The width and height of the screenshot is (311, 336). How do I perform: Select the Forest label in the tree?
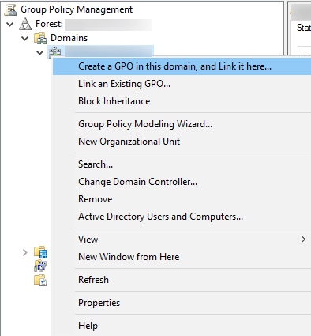49,24
